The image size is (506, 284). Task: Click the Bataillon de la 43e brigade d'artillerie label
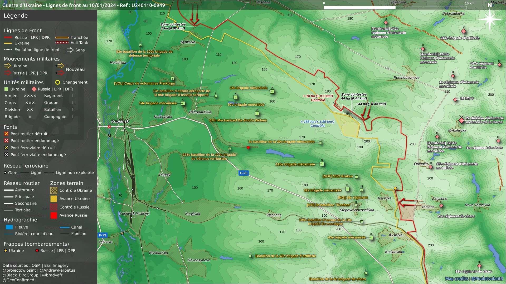pyautogui.click(x=285, y=256)
